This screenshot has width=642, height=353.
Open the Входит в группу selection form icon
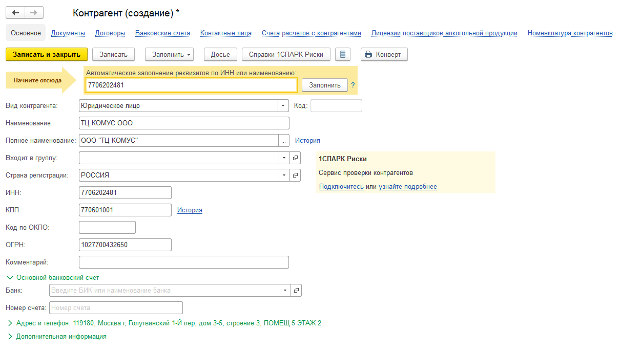click(x=296, y=158)
